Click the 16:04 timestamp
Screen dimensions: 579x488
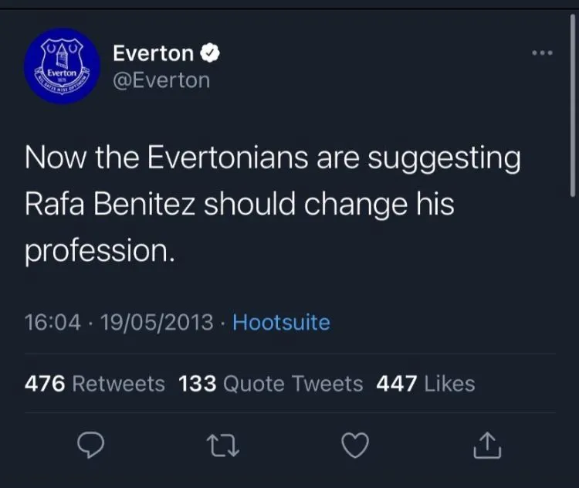click(x=52, y=322)
